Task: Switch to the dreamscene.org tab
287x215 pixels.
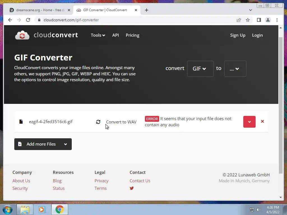Action: [x=40, y=10]
